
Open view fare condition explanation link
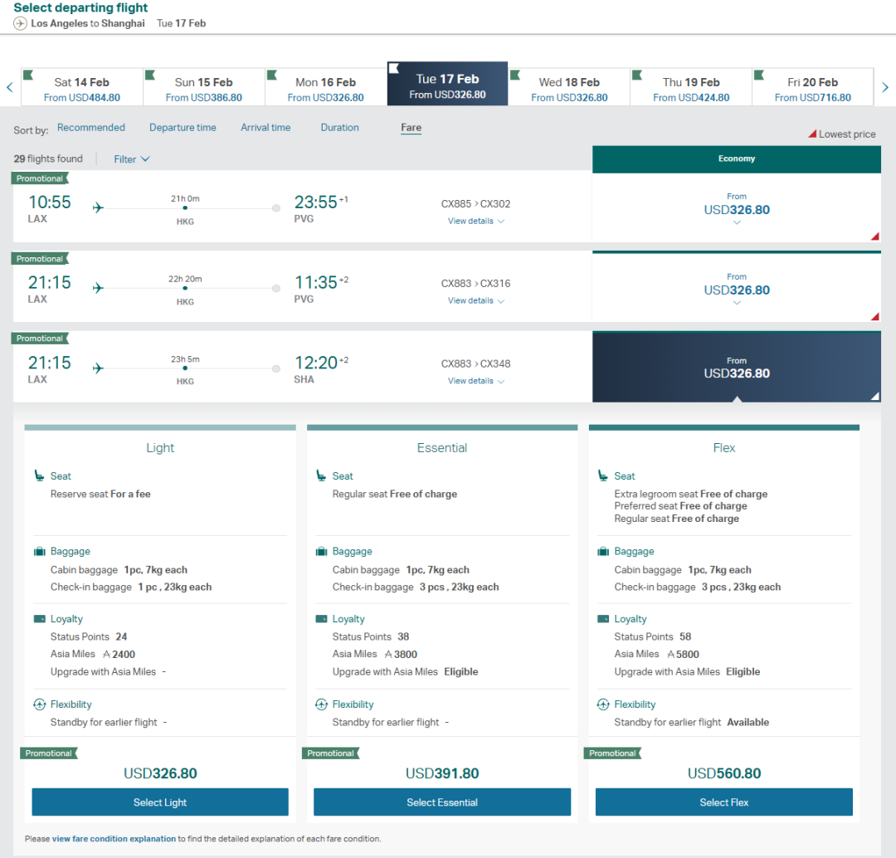(x=114, y=839)
